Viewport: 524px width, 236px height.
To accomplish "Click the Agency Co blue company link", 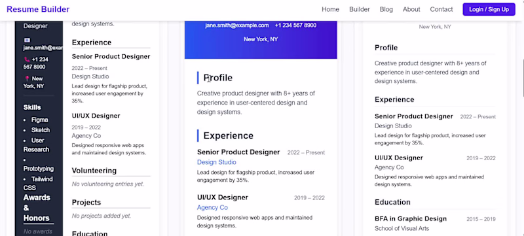I will point(212,208).
